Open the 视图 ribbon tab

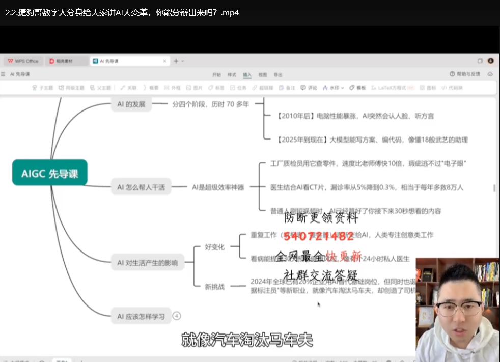click(x=262, y=75)
